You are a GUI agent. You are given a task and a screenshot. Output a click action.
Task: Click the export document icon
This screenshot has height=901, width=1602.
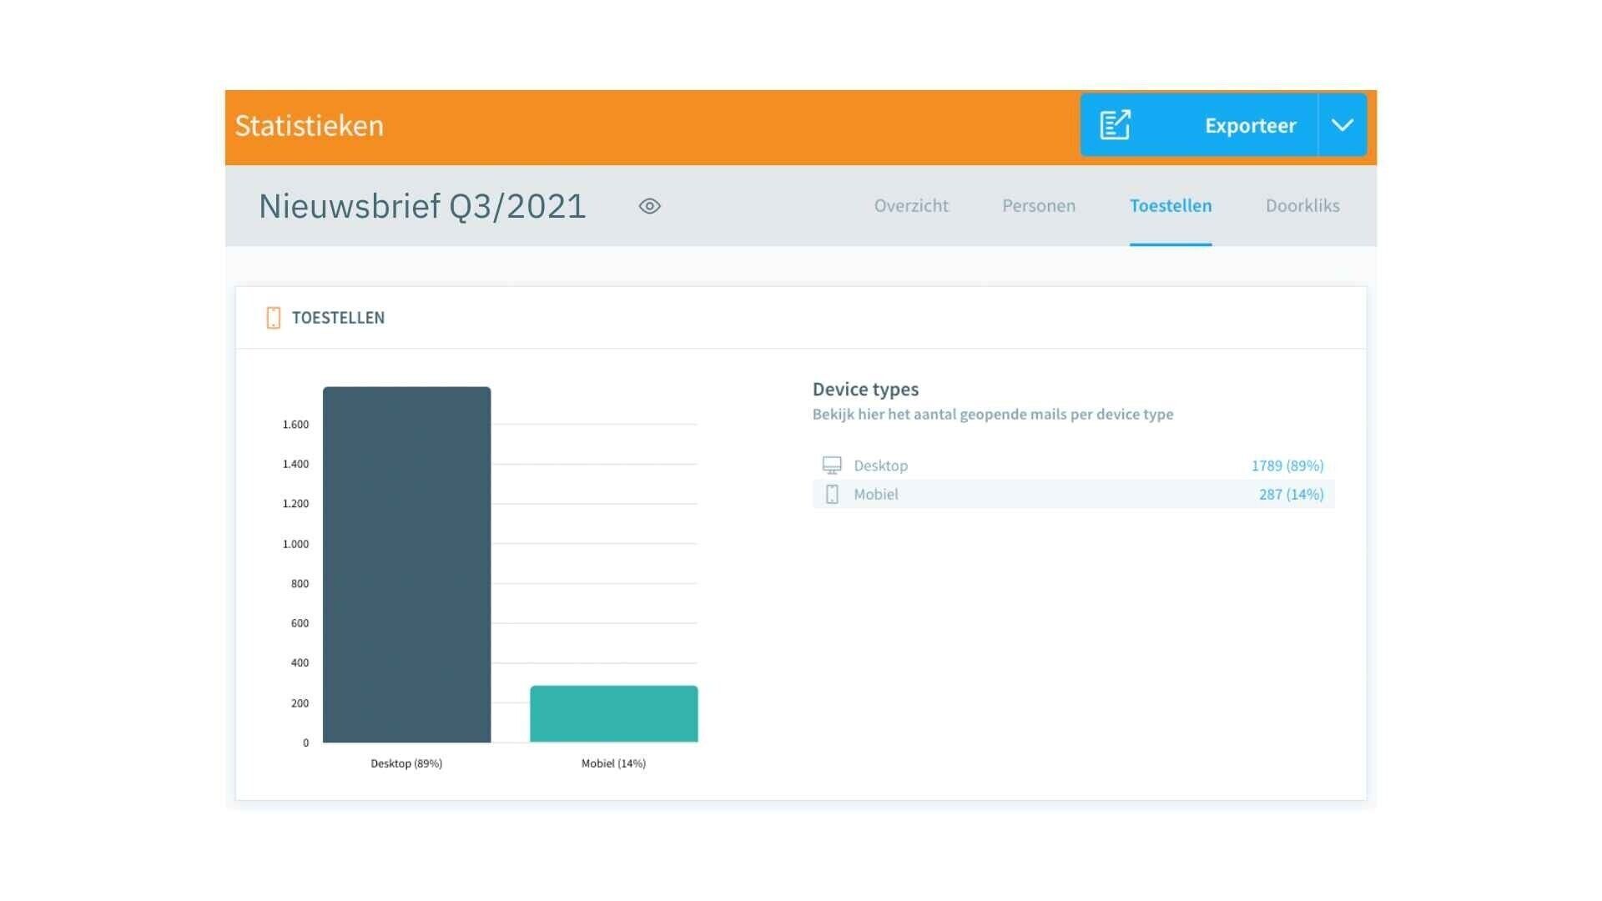click(x=1115, y=125)
